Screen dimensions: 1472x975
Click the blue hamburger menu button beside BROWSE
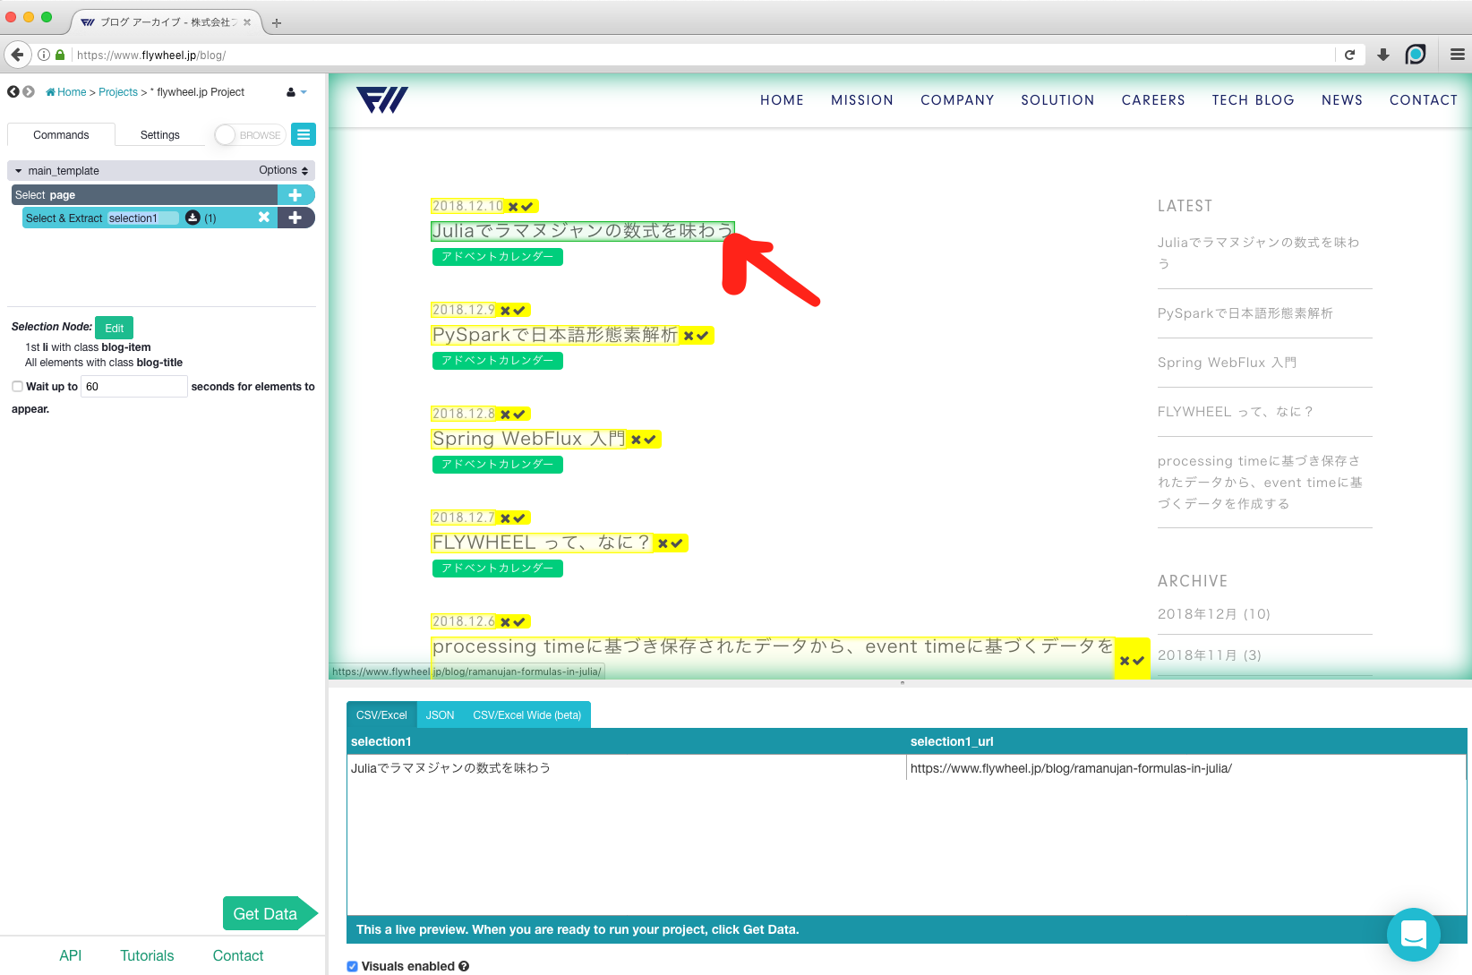(304, 134)
